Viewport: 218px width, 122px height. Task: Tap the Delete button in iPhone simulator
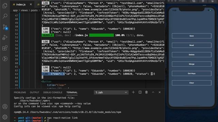pos(191,55)
